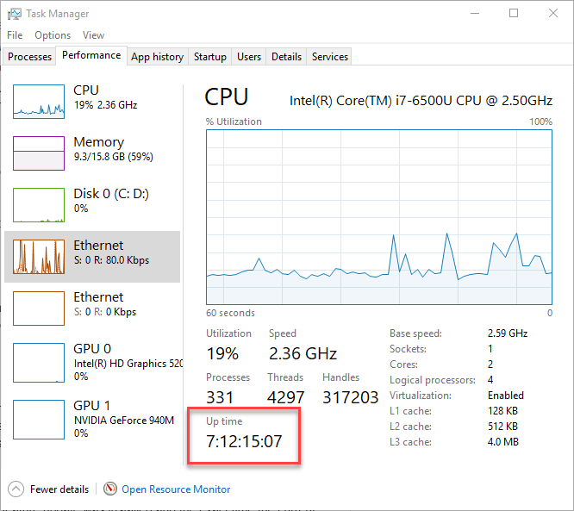Select the CPU mini graph thumbnail
This screenshot has width=574, height=511.
(x=39, y=102)
